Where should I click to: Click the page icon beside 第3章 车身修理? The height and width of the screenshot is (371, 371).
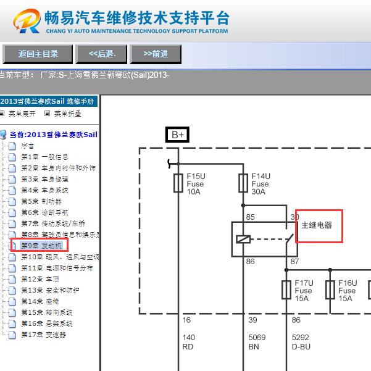coord(12,180)
